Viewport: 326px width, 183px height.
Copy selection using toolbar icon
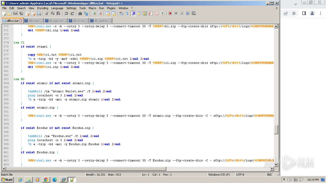(x=53, y=13)
